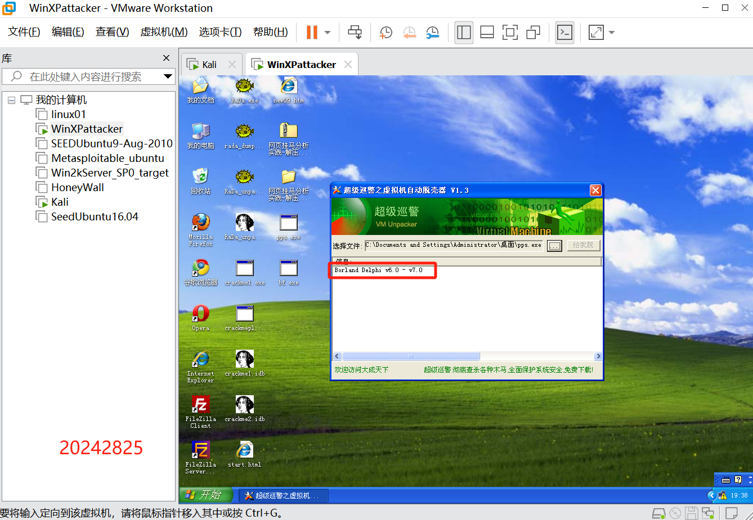This screenshot has width=753, height=520.
Task: Click the FileZilla Client desktop shortcut
Action: [x=200, y=412]
